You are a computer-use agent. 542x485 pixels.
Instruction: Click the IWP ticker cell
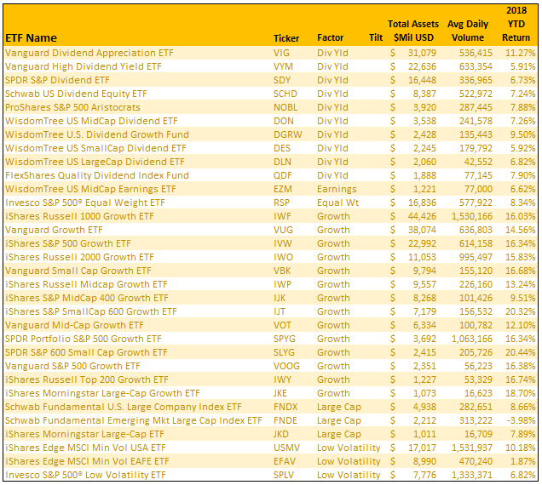point(282,284)
